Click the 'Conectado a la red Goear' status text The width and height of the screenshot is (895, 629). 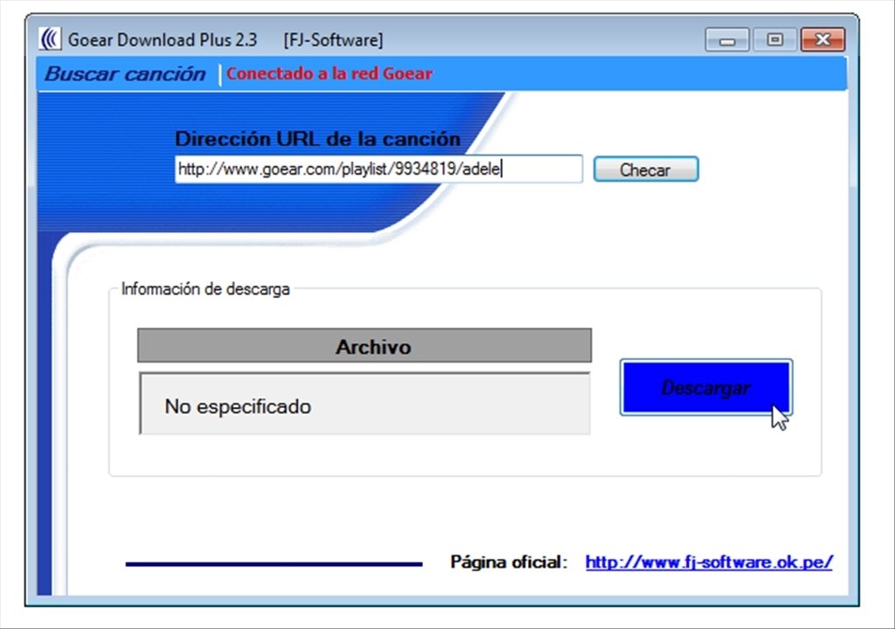(x=330, y=73)
